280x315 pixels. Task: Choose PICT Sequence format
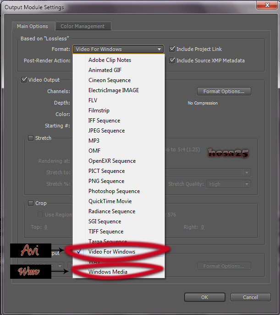click(x=119, y=171)
